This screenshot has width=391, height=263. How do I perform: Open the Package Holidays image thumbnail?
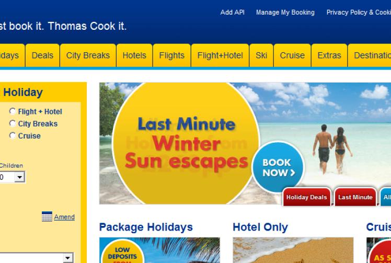[159, 250]
